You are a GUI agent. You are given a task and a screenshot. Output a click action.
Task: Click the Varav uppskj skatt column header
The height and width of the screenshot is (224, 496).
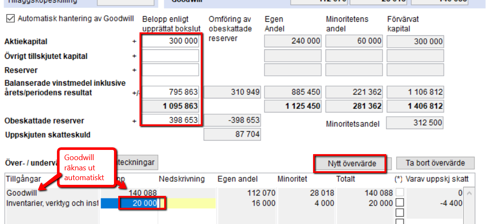tap(436, 179)
